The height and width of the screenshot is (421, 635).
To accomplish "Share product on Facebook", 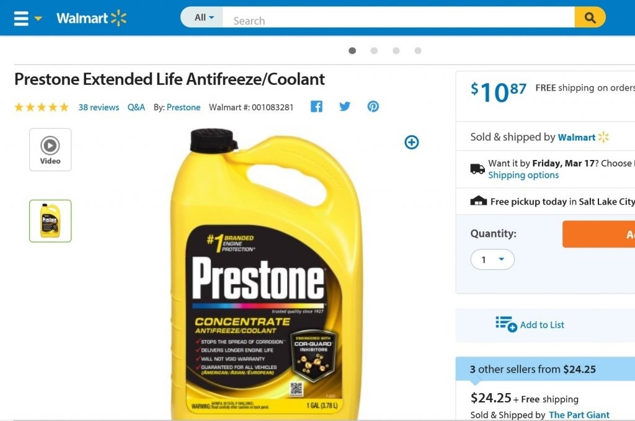I will tap(316, 107).
